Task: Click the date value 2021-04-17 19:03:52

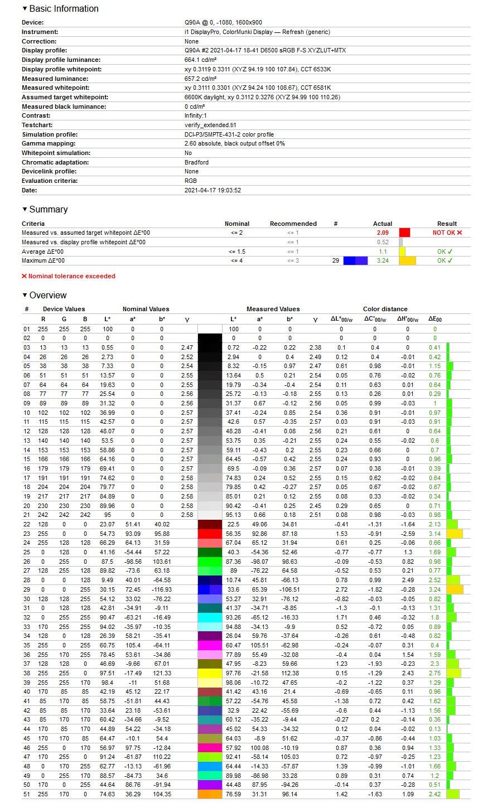Action: [x=213, y=190]
